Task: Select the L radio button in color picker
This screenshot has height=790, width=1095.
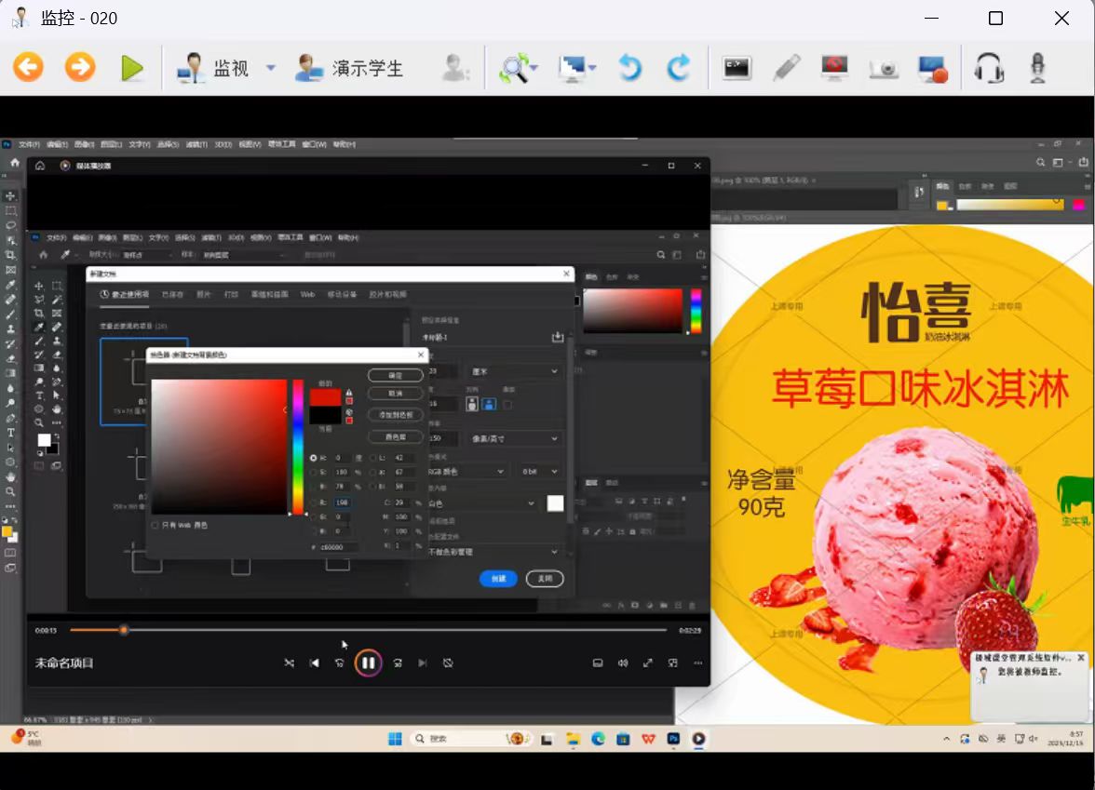Action: pyautogui.click(x=374, y=458)
